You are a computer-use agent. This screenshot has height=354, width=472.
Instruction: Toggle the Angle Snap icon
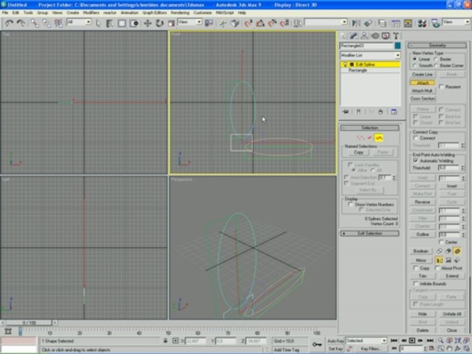pyautogui.click(x=260, y=23)
